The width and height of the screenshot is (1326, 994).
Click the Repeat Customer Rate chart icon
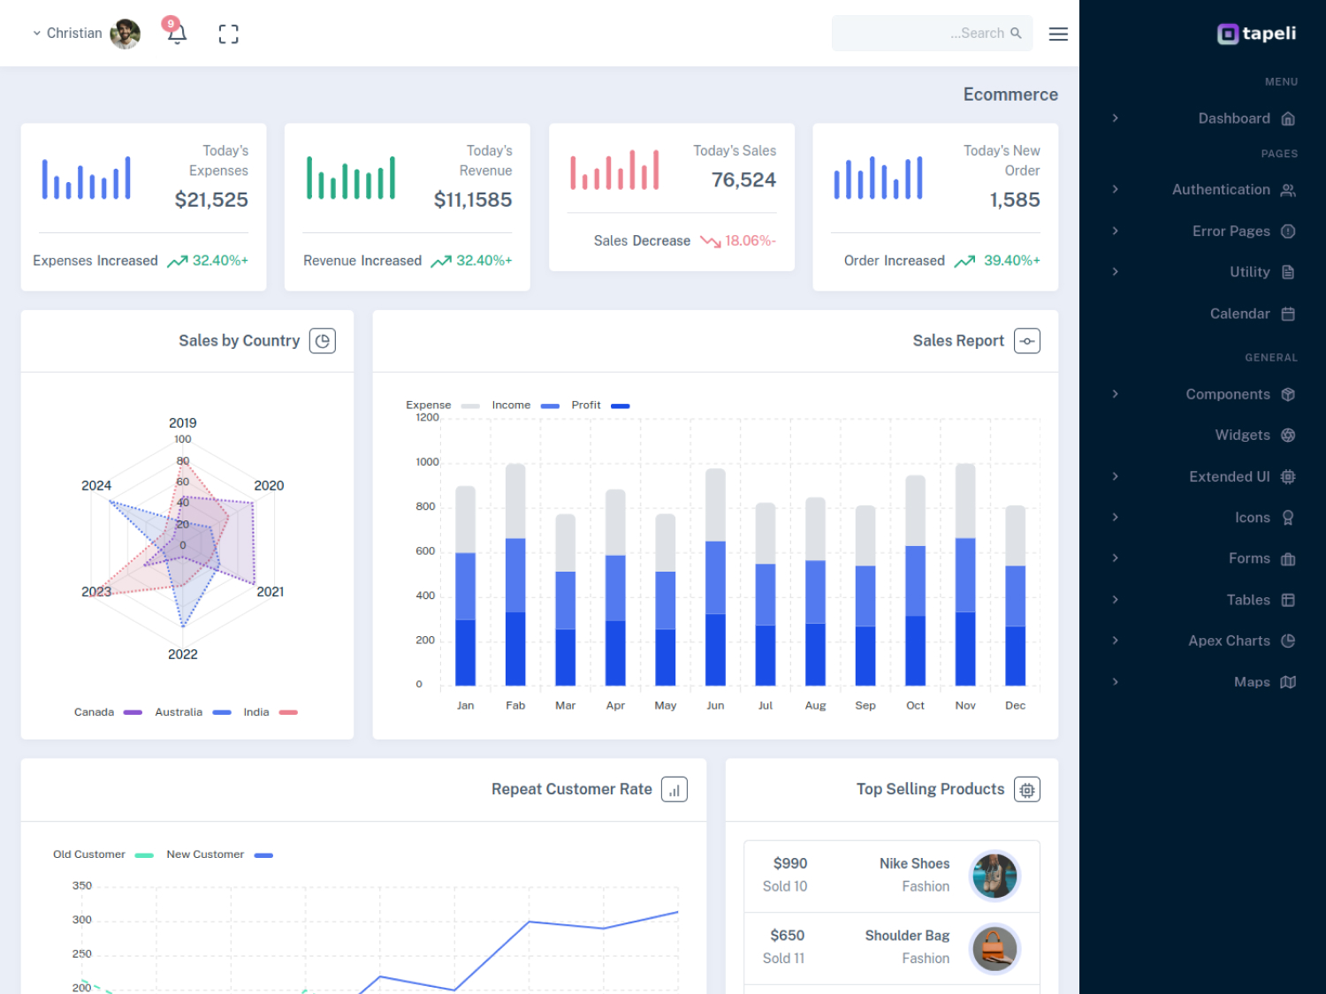pyautogui.click(x=674, y=790)
